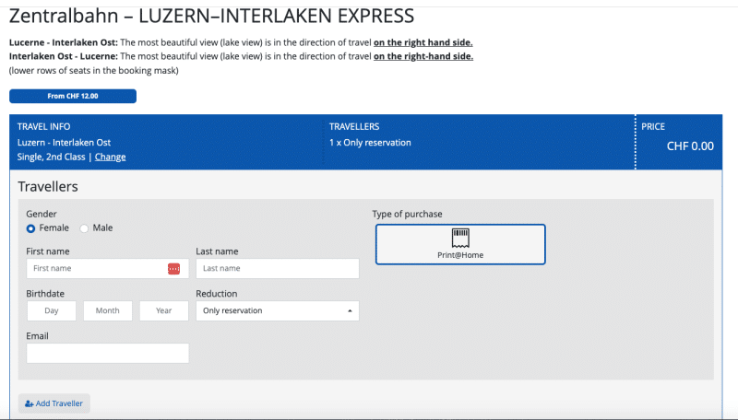
Task: Click the person-plus icon beside Add Traveller
Action: click(30, 403)
